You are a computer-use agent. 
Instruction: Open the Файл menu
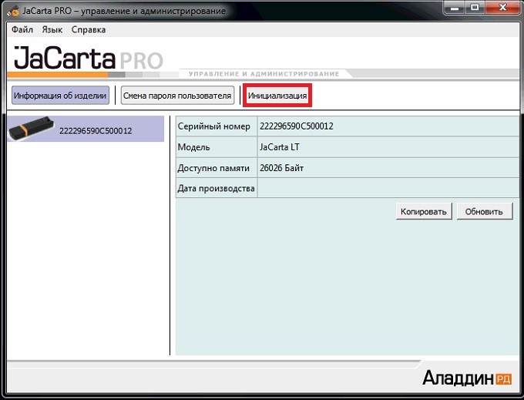point(22,30)
